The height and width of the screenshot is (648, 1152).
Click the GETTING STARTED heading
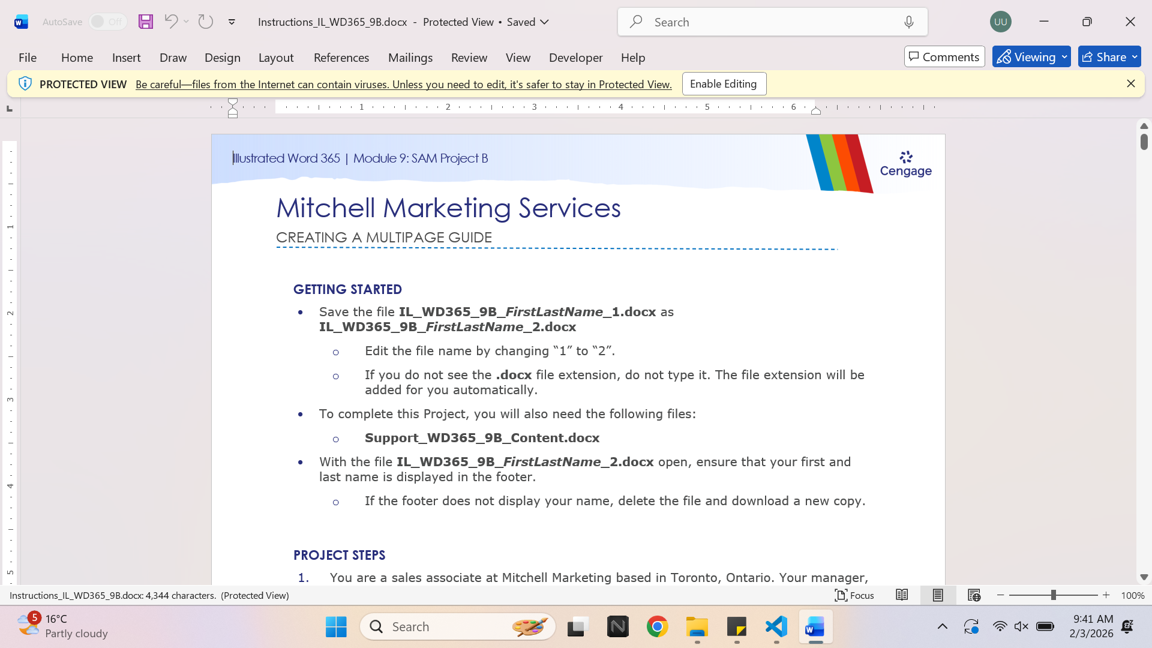coord(347,289)
